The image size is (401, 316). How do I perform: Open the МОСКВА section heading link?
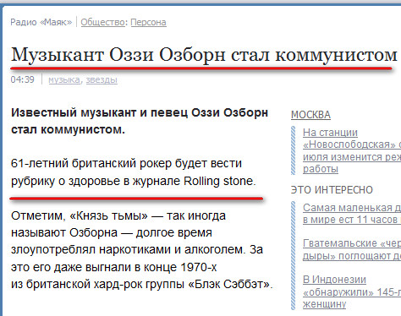tap(310, 115)
